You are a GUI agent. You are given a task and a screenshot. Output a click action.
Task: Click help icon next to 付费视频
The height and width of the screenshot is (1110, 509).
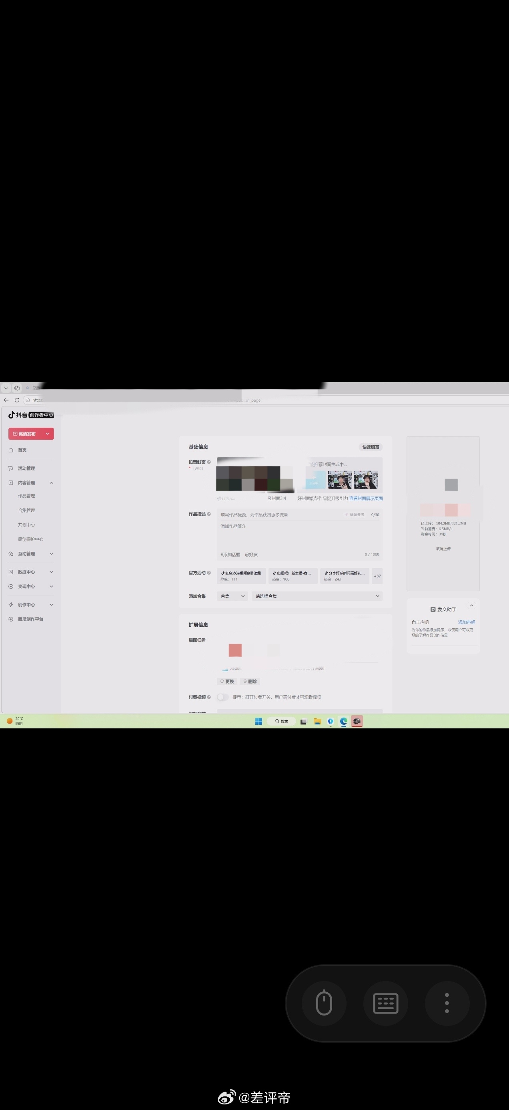click(209, 697)
